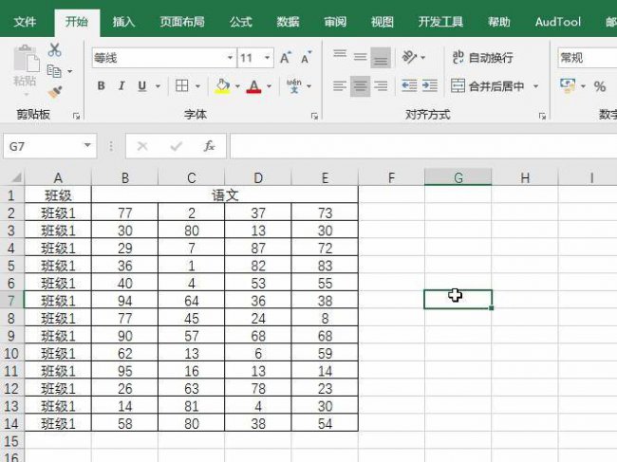
Task: Click the accounting number format icon
Action: [568, 85]
